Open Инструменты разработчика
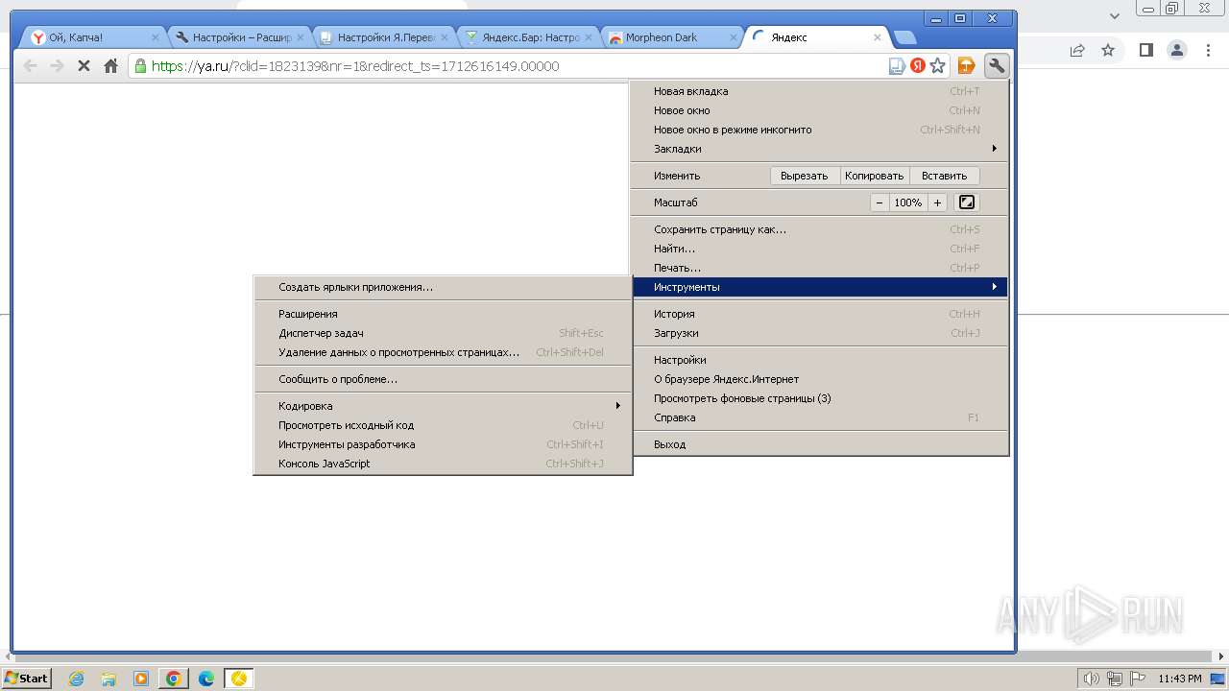This screenshot has width=1229, height=691. [x=443, y=444]
